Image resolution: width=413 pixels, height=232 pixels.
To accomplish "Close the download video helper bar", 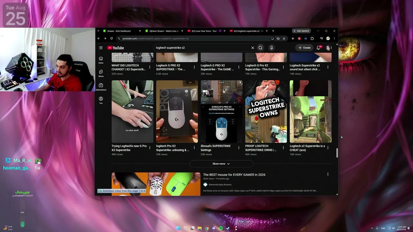I will click(145, 191).
